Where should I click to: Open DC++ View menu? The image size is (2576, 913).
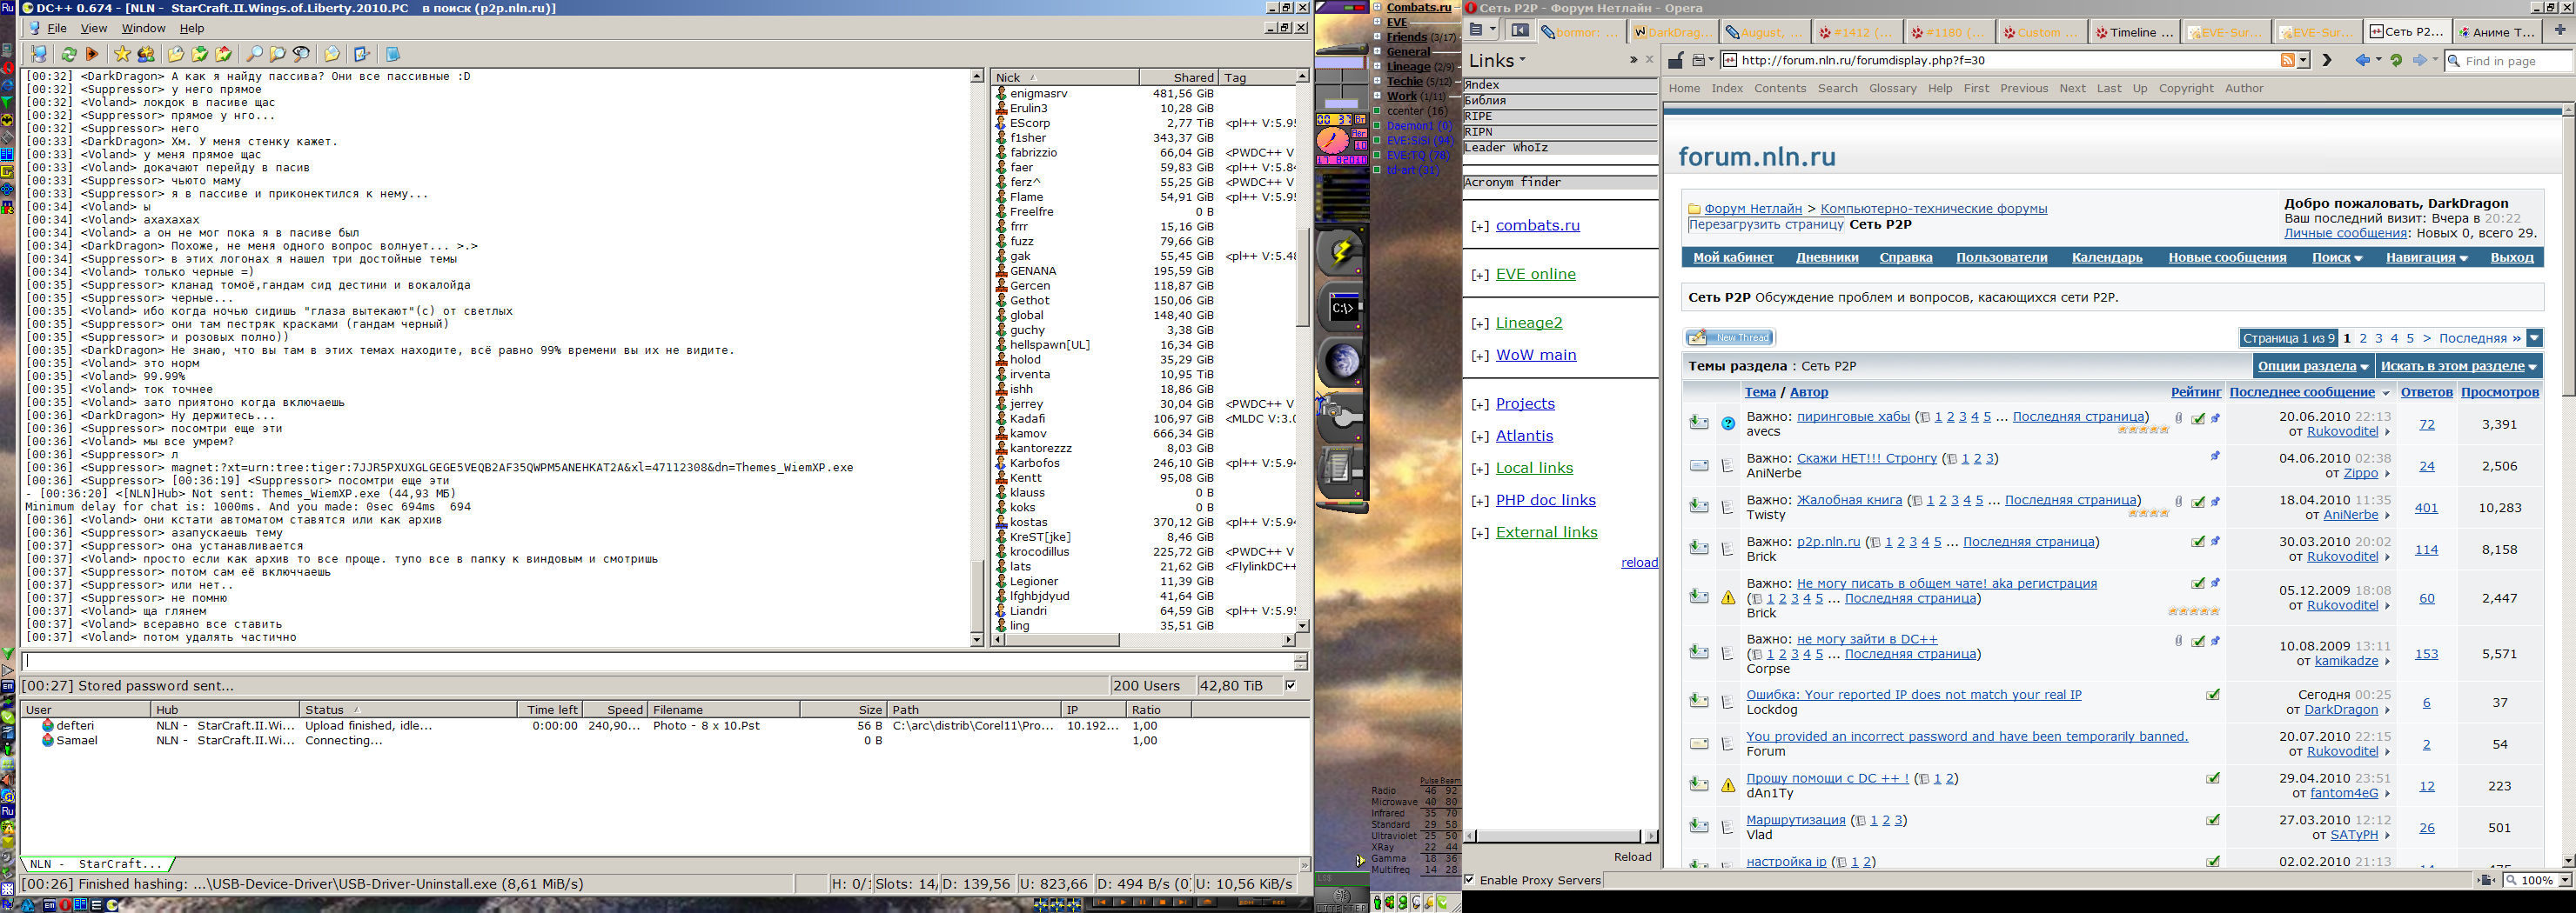coord(93,28)
